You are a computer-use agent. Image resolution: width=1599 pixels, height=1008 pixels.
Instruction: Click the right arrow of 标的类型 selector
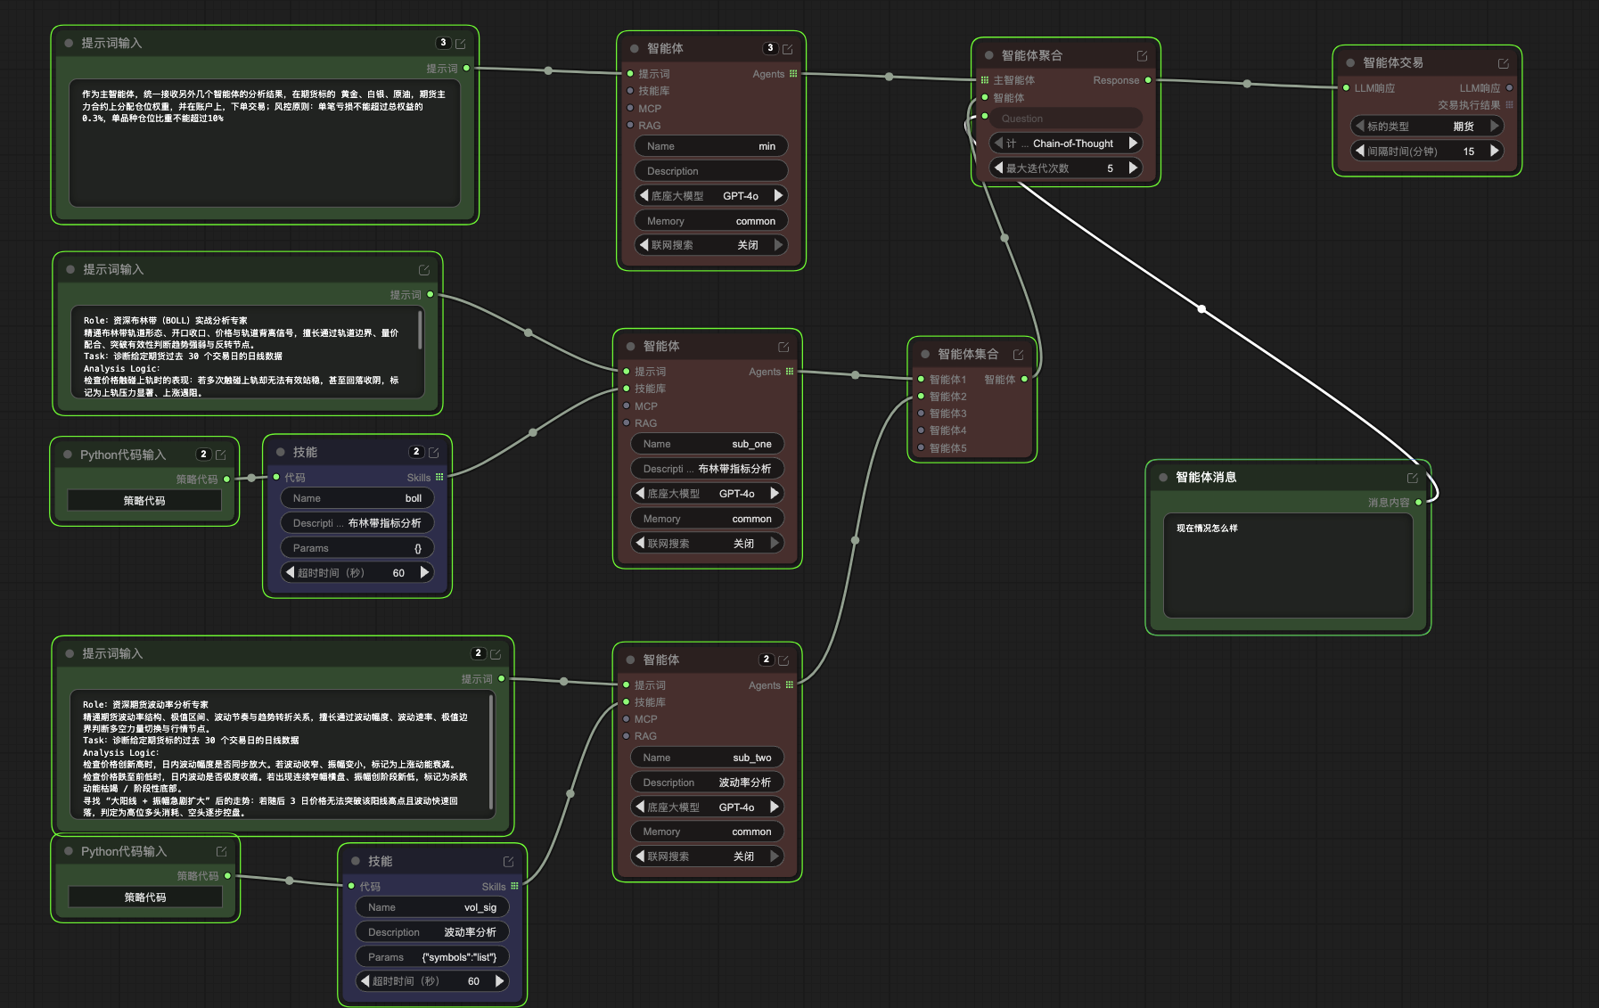(1495, 127)
